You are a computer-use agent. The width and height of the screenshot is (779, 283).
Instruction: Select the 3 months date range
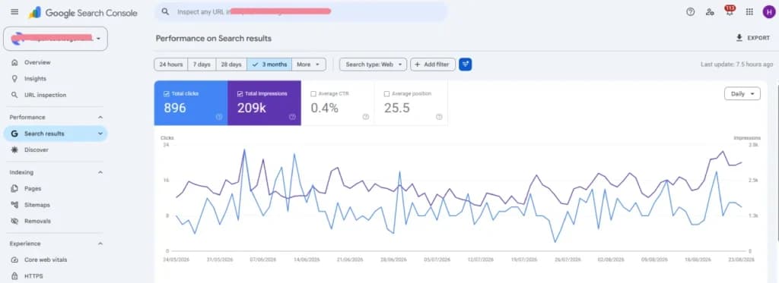(269, 64)
